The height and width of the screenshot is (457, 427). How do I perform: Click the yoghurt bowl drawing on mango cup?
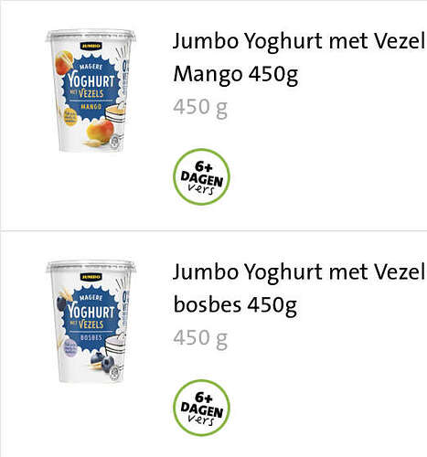tap(116, 112)
